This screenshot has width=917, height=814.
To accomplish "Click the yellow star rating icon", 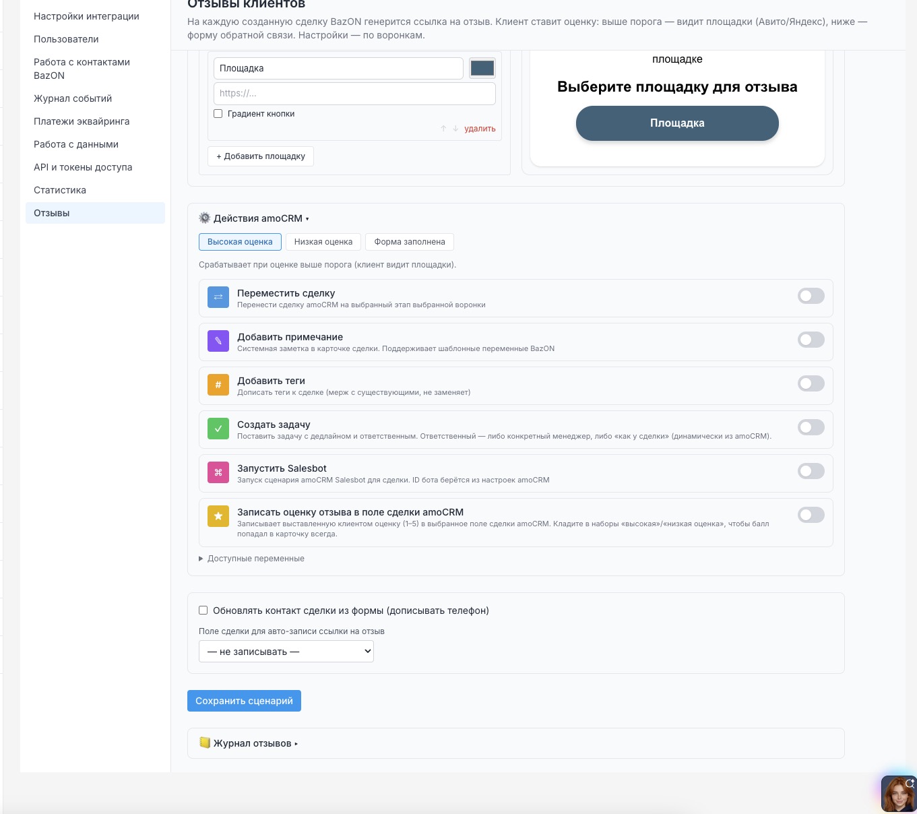I will tap(218, 516).
